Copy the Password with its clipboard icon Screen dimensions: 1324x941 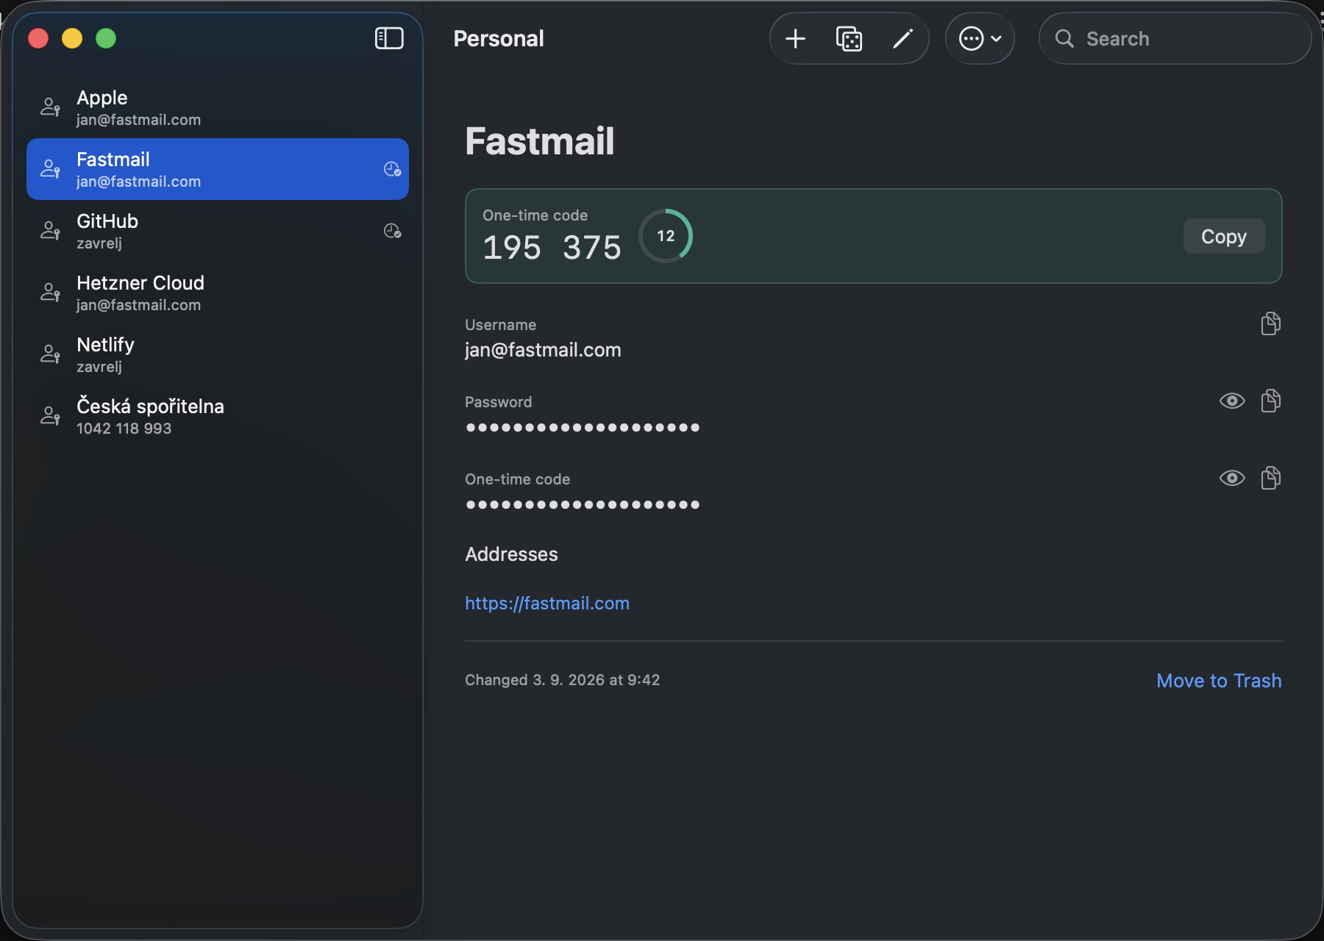click(1270, 401)
